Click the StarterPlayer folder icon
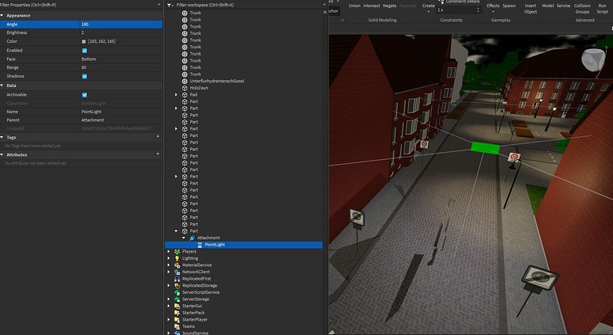Screen dimensions: 613x335 [x=177, y=319]
